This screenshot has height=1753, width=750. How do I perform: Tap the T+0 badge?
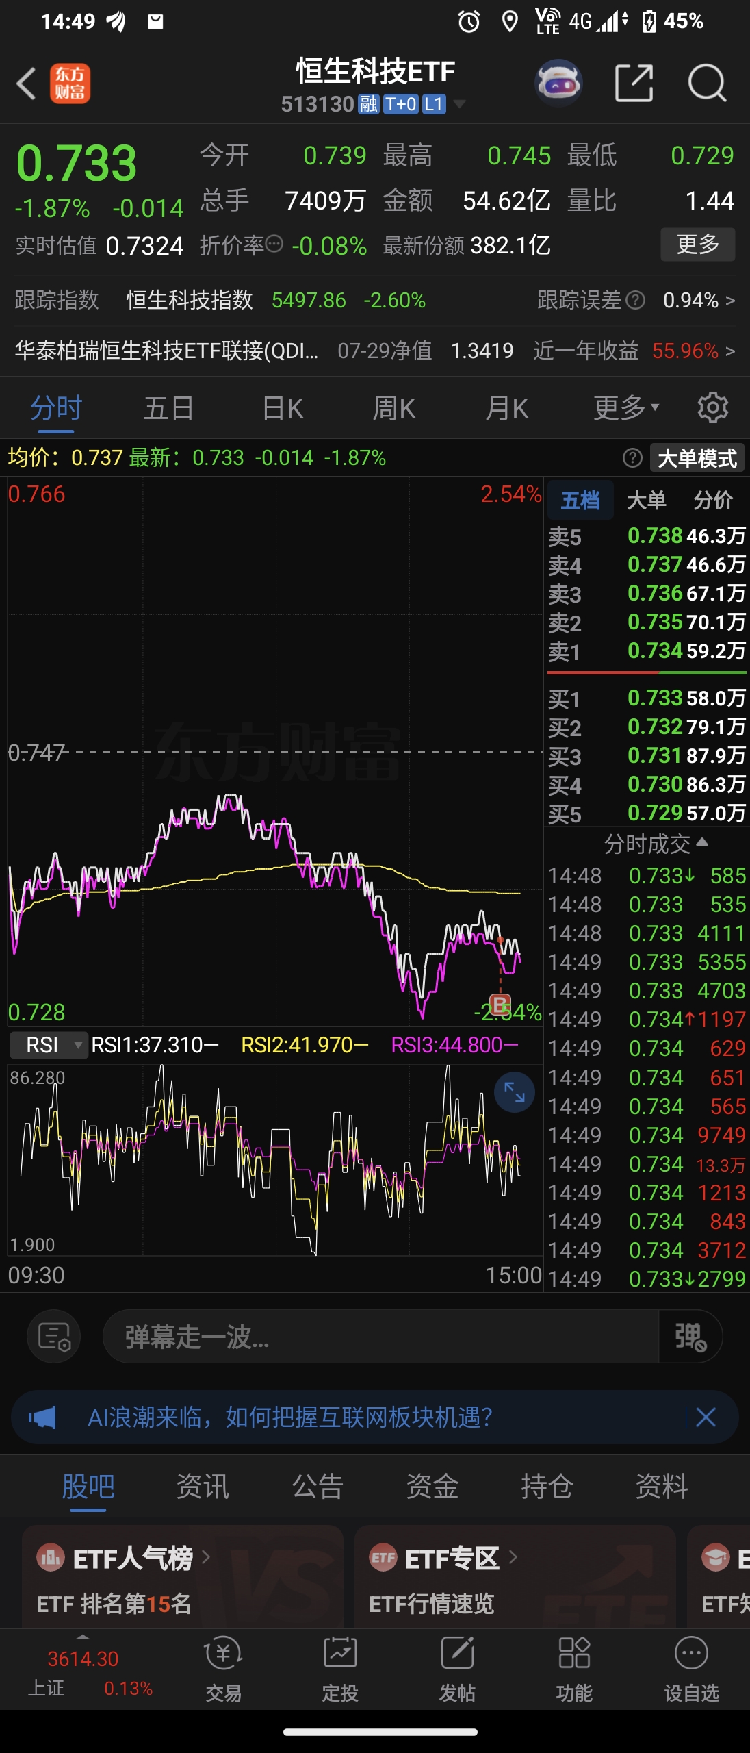(400, 104)
